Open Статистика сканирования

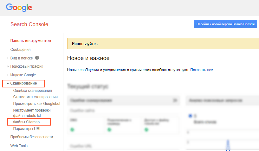(36, 97)
